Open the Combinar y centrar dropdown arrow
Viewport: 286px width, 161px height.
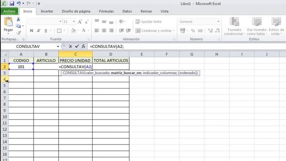click(x=174, y=31)
